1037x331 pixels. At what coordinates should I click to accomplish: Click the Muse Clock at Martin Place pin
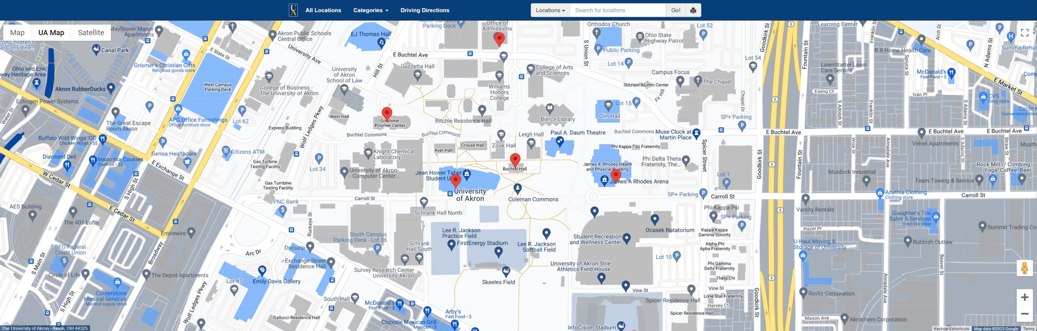pyautogui.click(x=696, y=133)
